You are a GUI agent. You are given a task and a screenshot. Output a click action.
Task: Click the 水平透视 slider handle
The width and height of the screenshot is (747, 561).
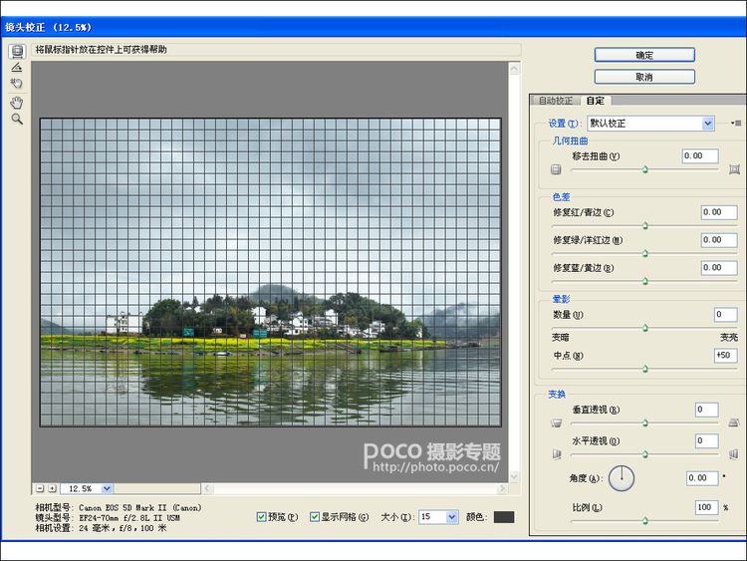(645, 454)
